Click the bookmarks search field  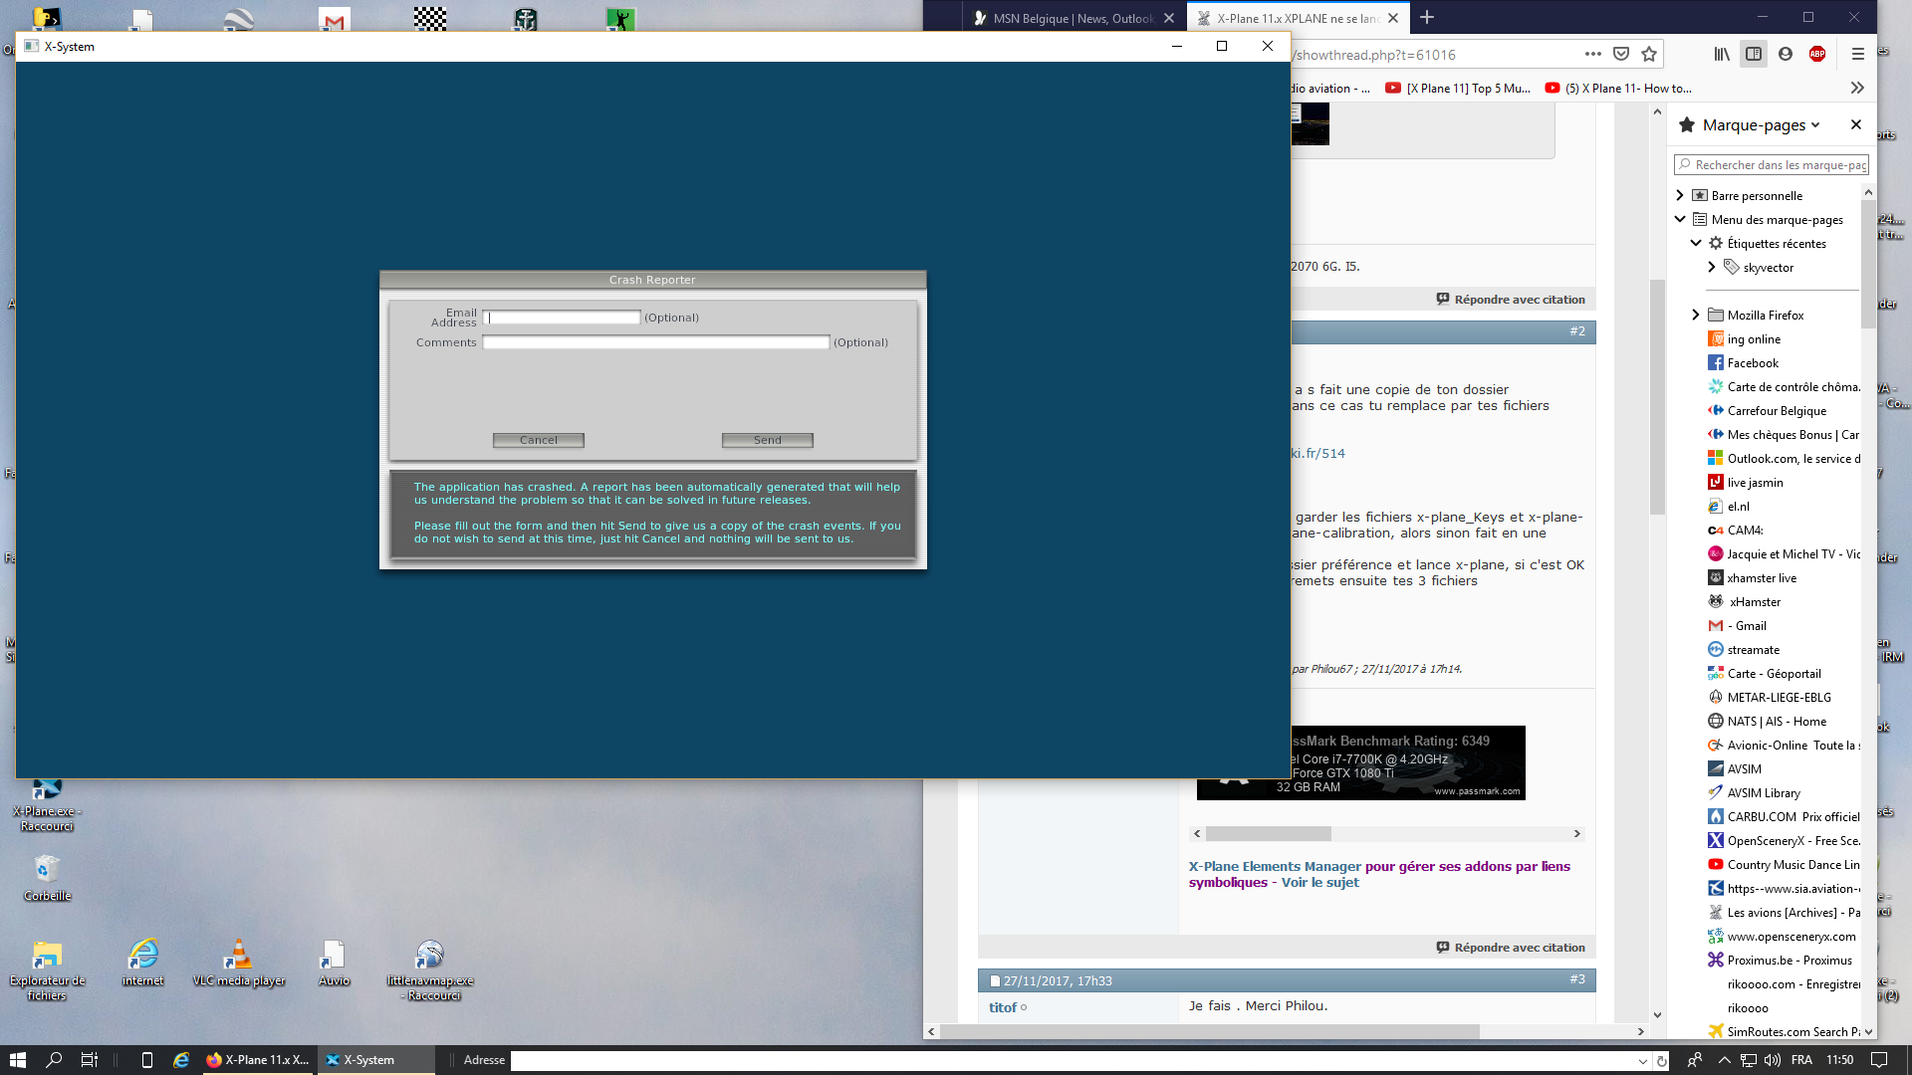pos(1771,164)
